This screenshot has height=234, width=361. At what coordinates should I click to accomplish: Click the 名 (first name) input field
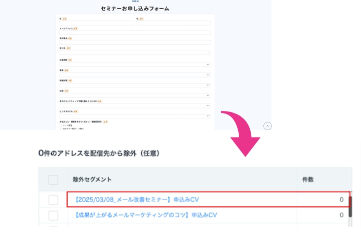coord(173,23)
